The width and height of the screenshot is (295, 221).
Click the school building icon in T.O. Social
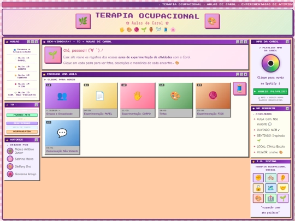(270, 177)
